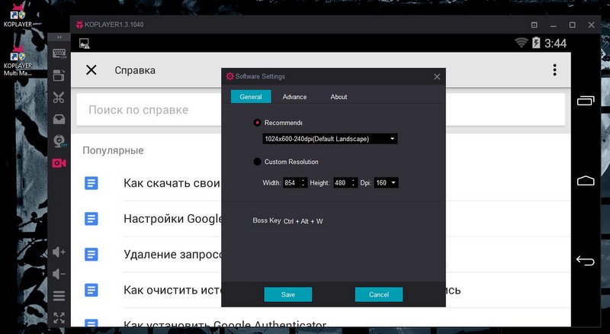
Task: Open the Google Authenticator help article
Action: 225,324
